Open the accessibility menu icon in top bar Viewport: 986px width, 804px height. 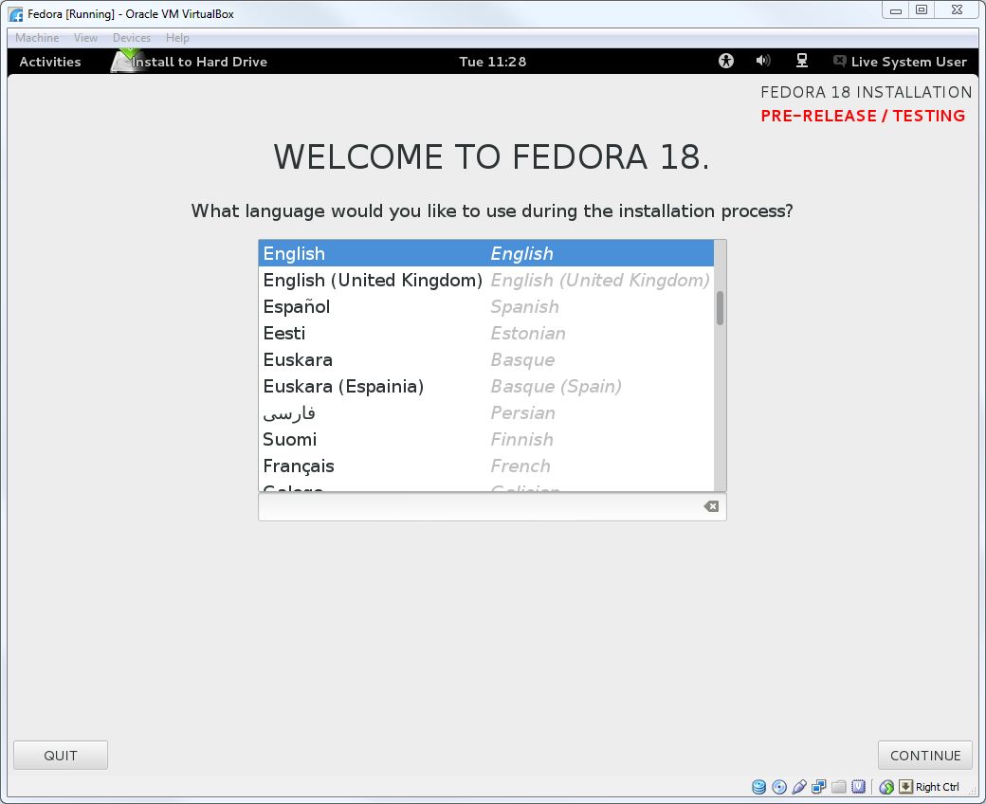point(725,61)
